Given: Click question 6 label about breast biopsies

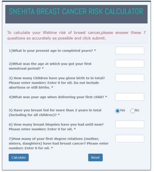Looking at the screenshot, I should [56, 127].
